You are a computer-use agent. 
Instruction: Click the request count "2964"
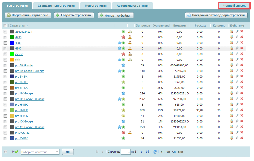(x=142, y=99)
